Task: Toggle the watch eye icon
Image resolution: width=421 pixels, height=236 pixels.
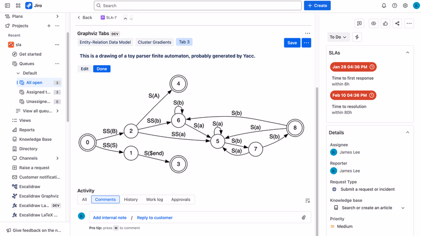Action: pyautogui.click(x=374, y=23)
